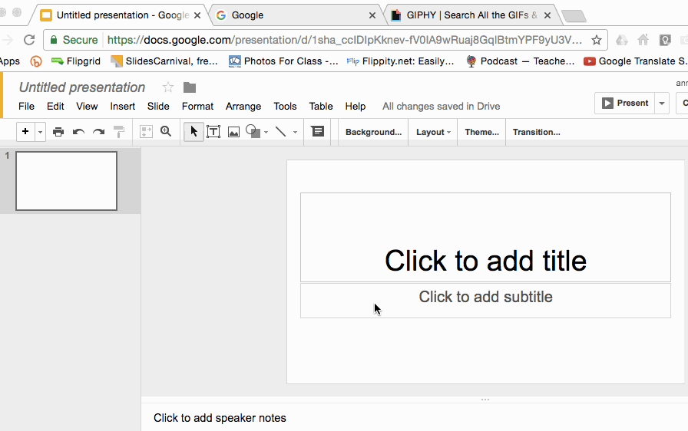This screenshot has width=688, height=431.
Task: Open the Arrange menu
Action: click(243, 107)
